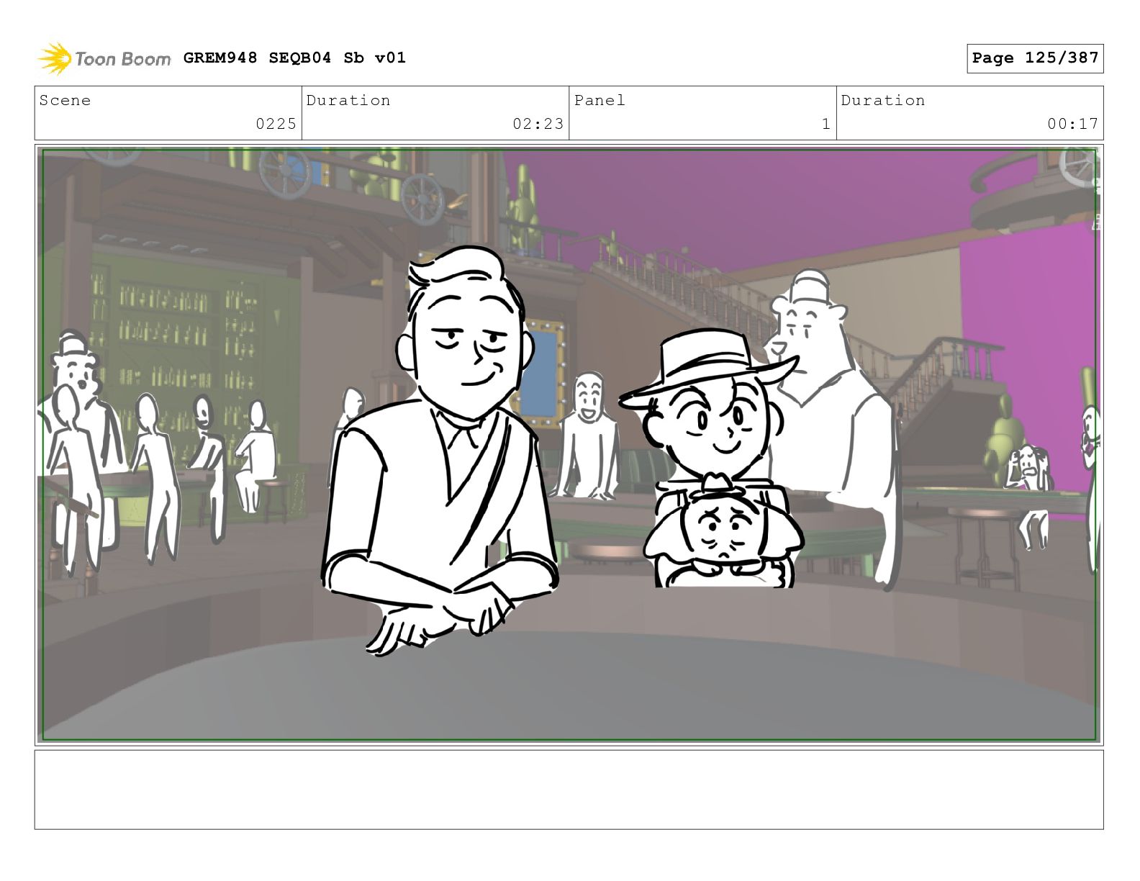Select the scene number 0225

(x=276, y=124)
